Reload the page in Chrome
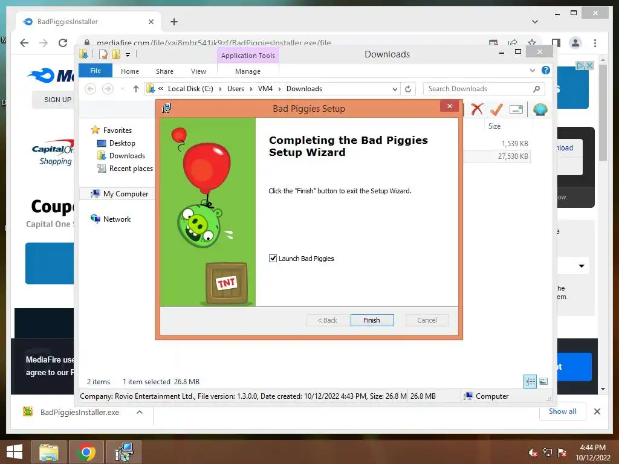This screenshot has height=464, width=619. [63, 43]
